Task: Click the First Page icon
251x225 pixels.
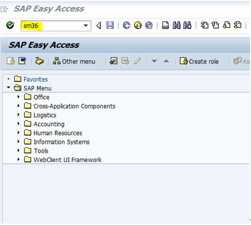Action: click(x=205, y=25)
